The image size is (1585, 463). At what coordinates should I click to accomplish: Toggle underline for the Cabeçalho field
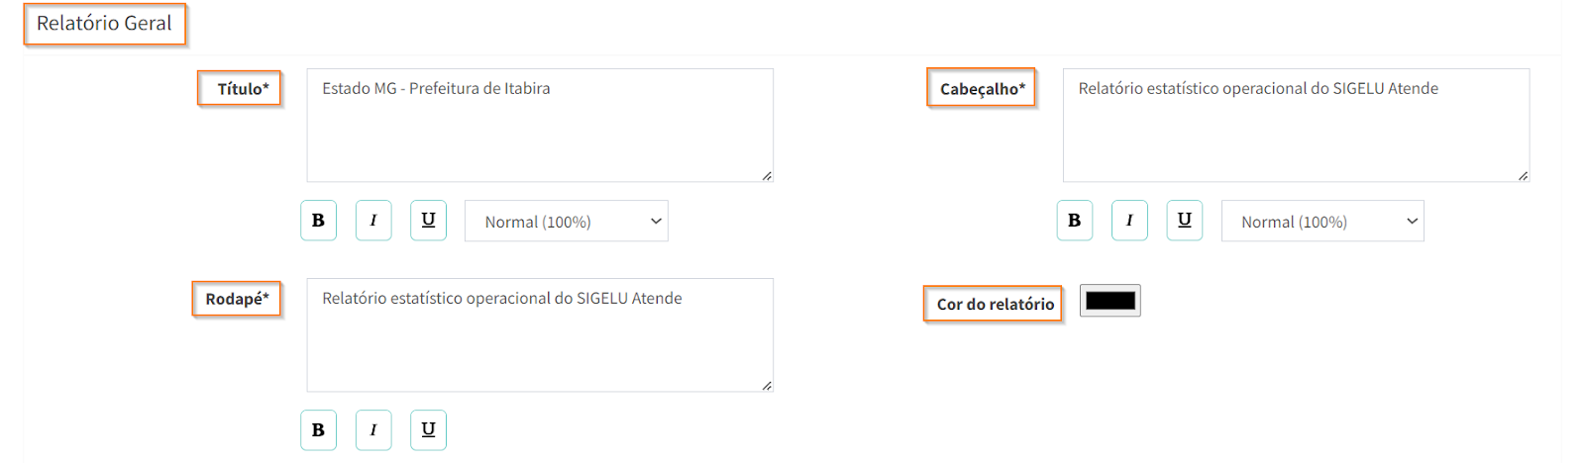coord(1184,221)
